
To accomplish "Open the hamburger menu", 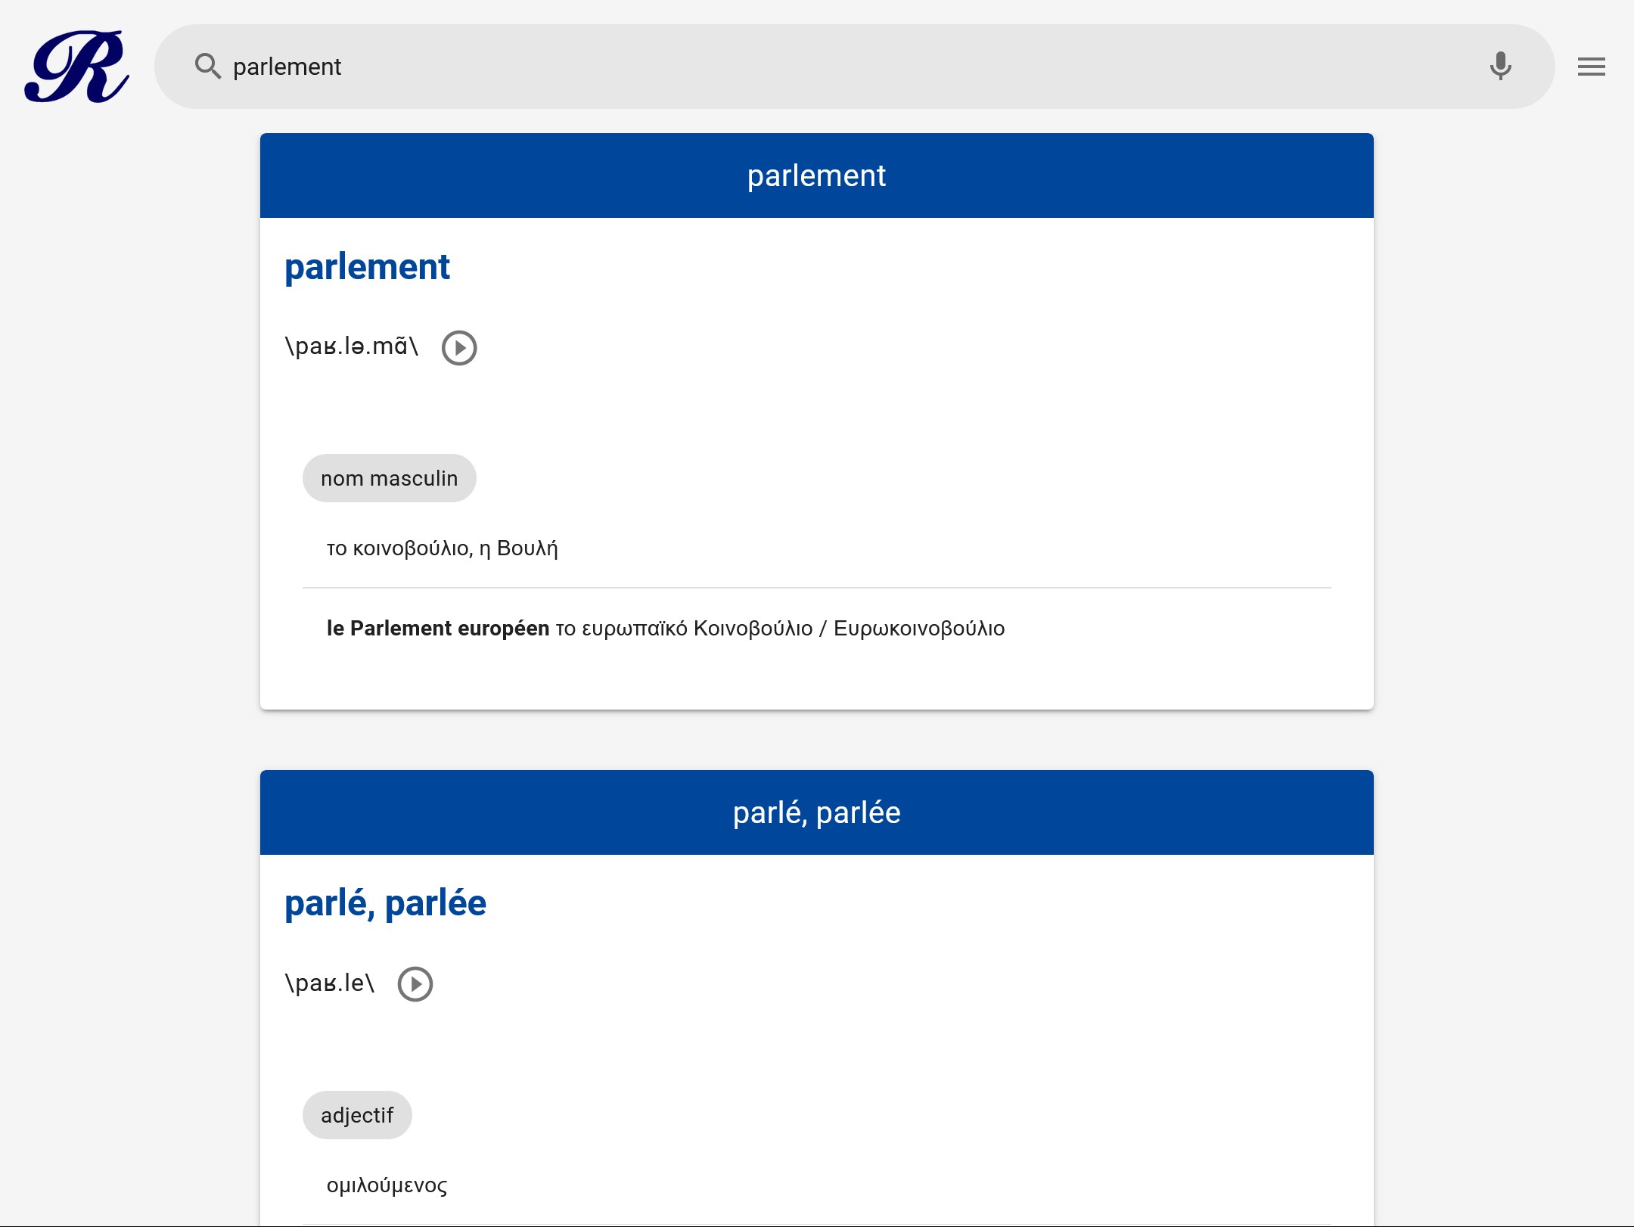I will [1591, 67].
